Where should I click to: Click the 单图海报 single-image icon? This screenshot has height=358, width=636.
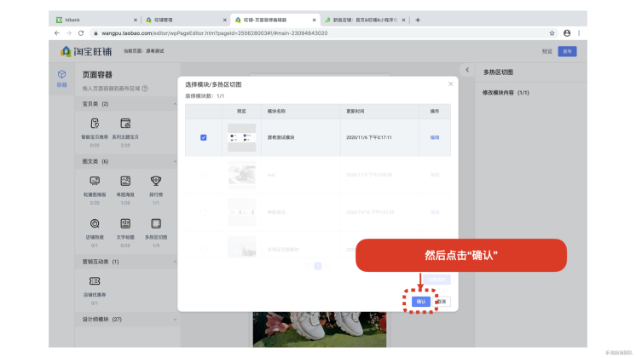pyautogui.click(x=125, y=181)
